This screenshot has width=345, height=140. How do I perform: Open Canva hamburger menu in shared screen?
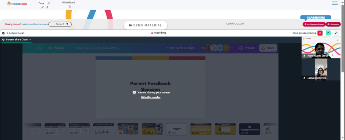tap(29, 48)
